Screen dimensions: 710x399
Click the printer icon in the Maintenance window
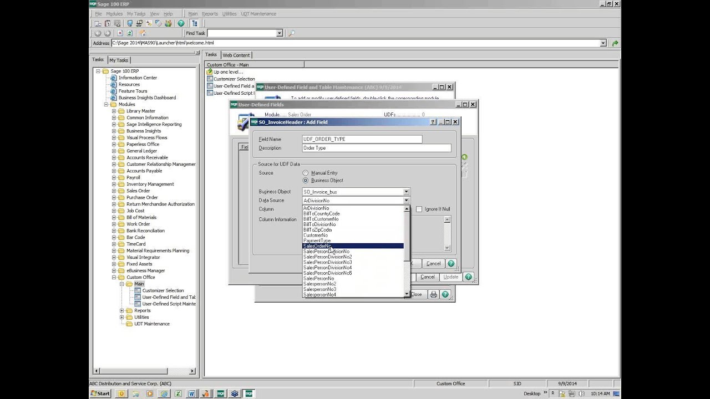434,294
